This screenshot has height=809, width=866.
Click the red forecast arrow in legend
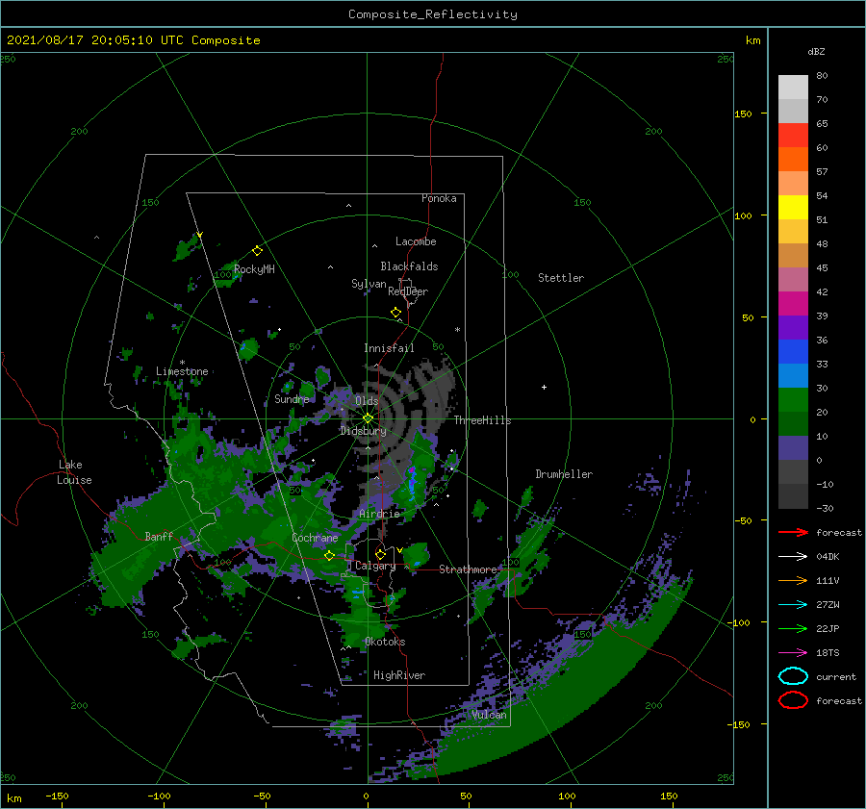(793, 532)
